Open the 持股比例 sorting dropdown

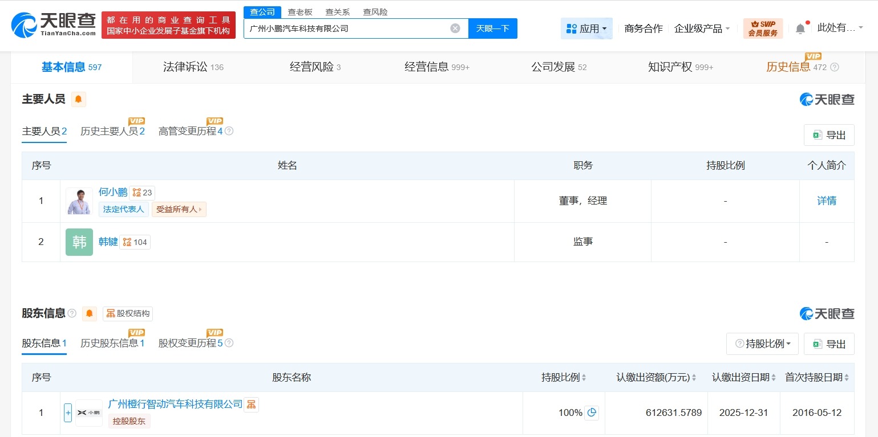pos(762,344)
